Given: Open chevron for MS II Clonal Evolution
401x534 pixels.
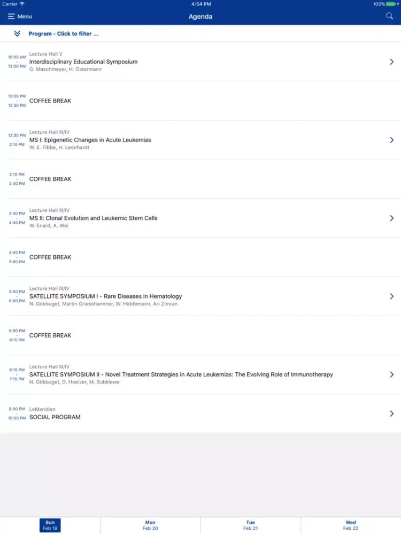Looking at the screenshot, I should pos(392,218).
